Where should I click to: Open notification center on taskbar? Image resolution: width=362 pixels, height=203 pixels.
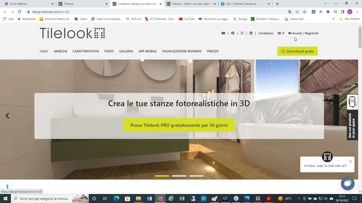[x=355, y=198]
